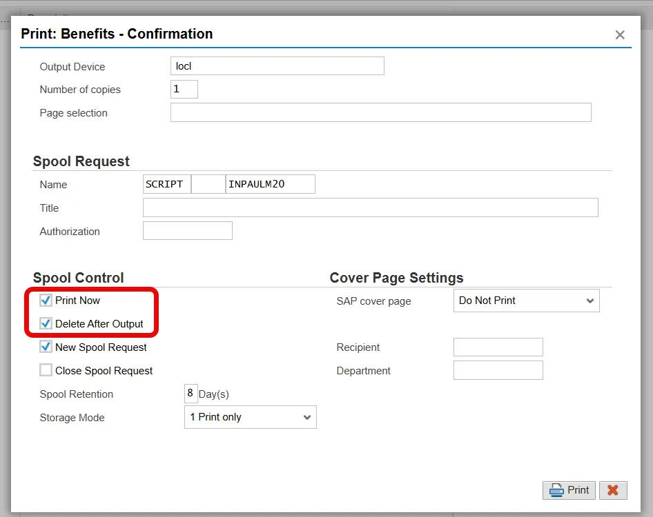Select the Spool Retention days field
This screenshot has width=653, height=517.
point(191,394)
